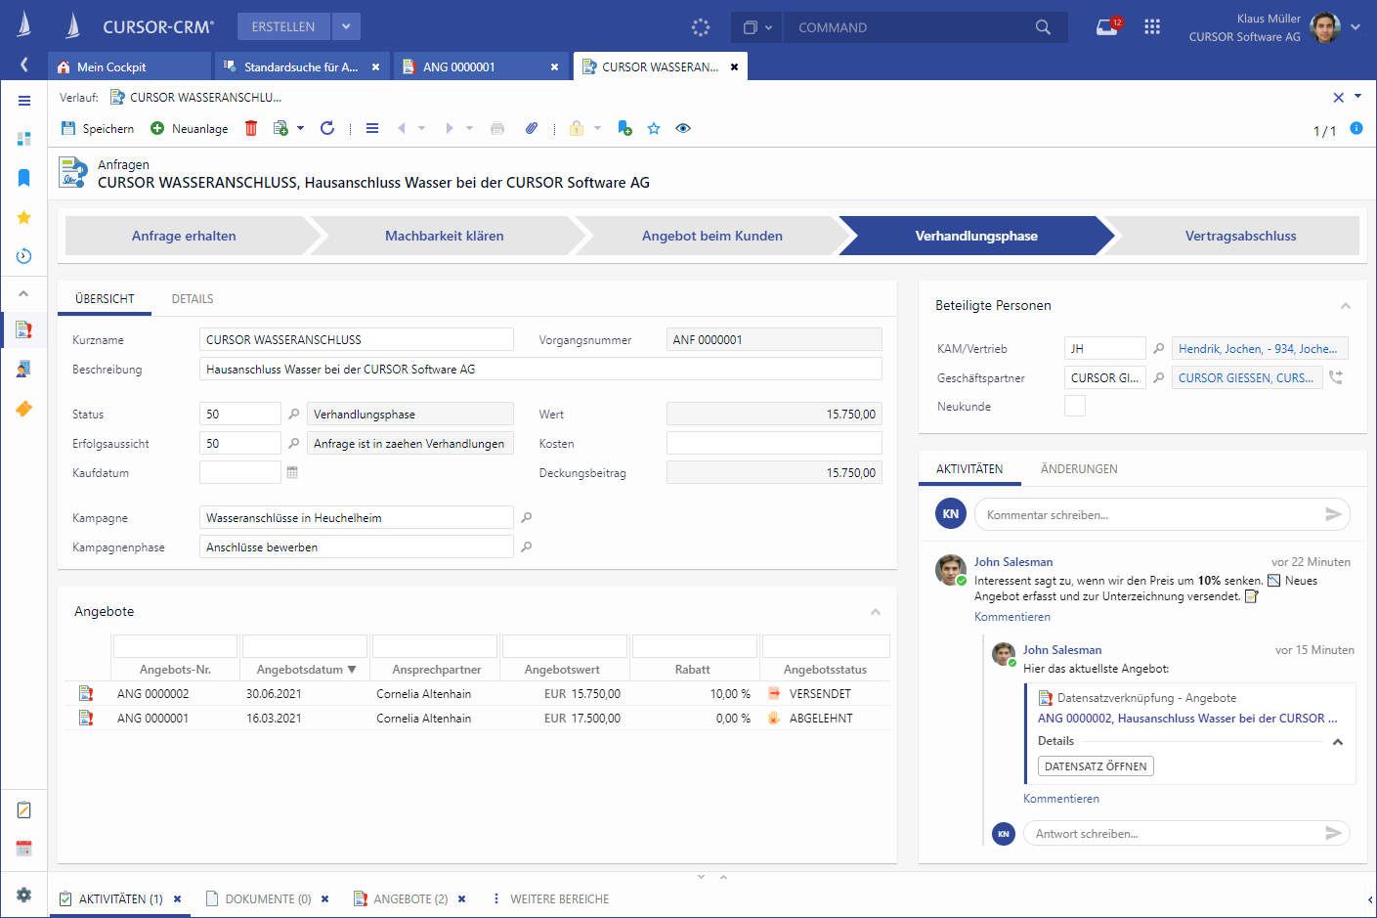1377x918 pixels.
Task: Click the ERSTELLEN button
Action: click(x=283, y=26)
